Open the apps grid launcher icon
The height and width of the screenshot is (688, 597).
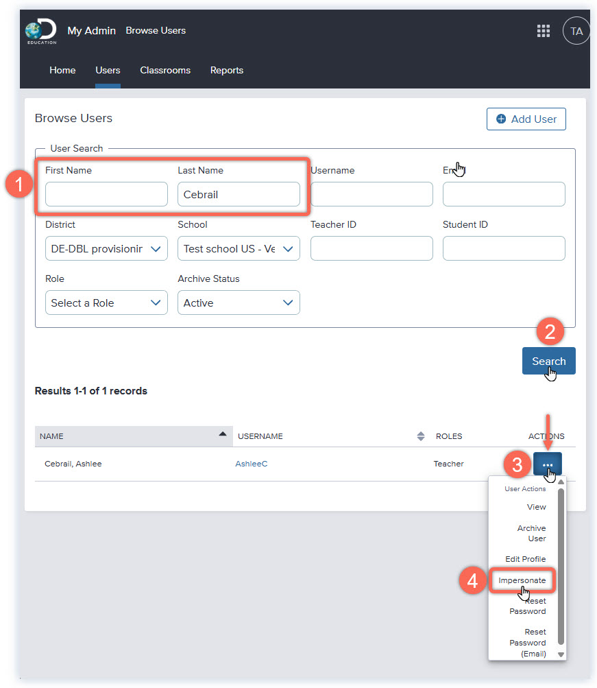pos(544,31)
